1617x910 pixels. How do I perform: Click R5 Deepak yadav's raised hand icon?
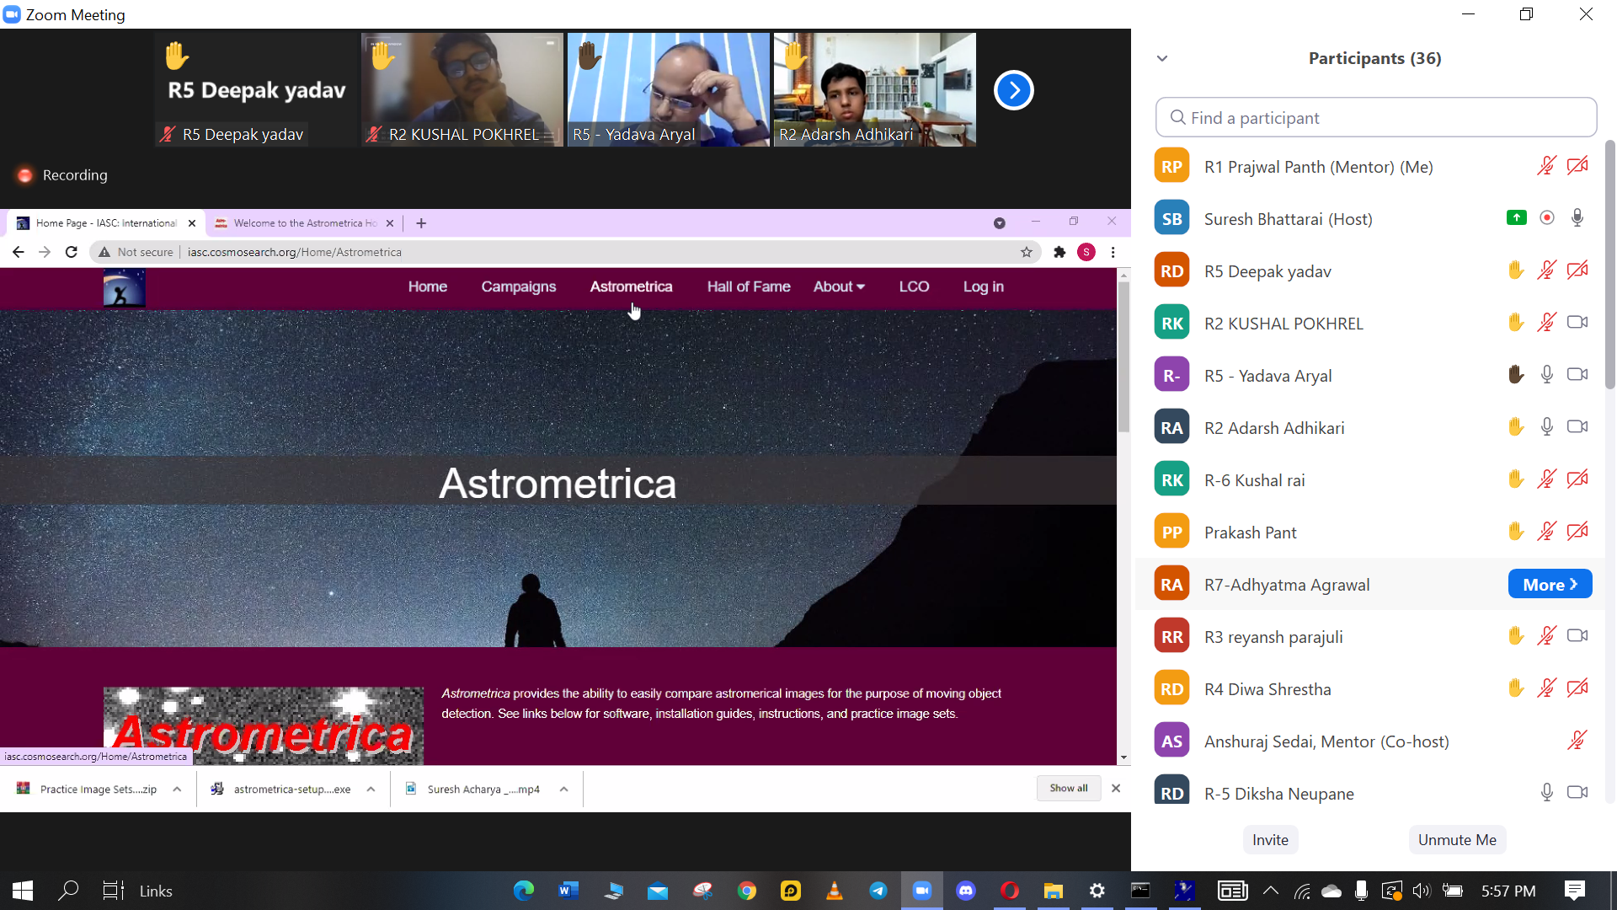click(x=1516, y=270)
